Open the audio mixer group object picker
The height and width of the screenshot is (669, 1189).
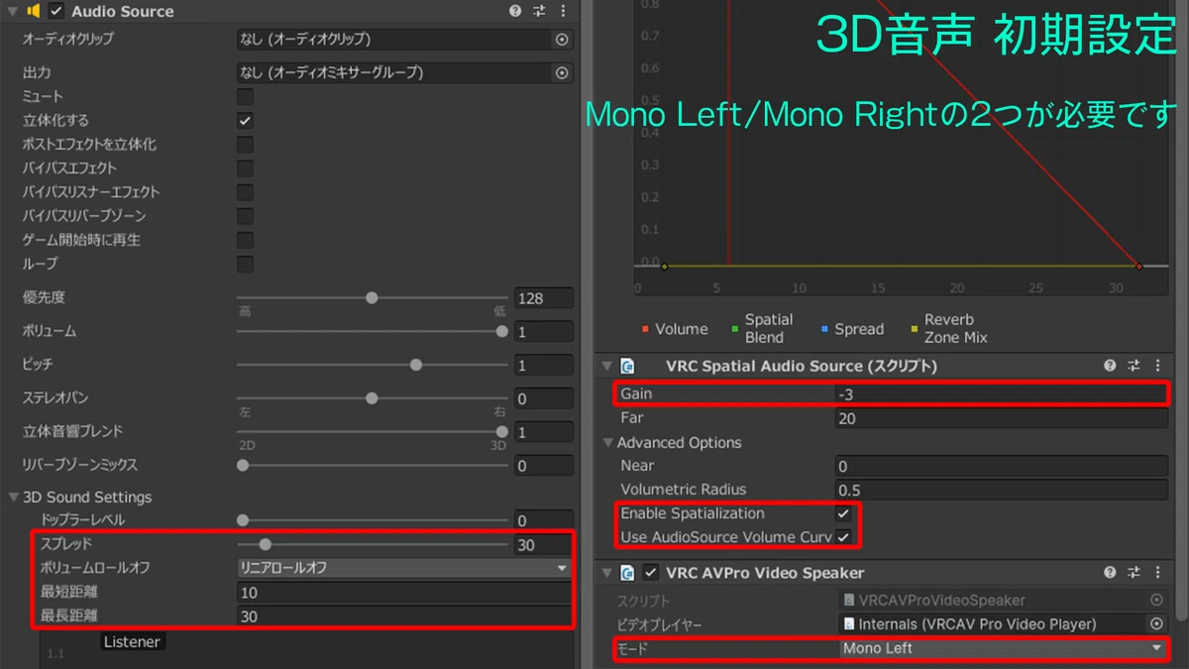click(x=562, y=73)
